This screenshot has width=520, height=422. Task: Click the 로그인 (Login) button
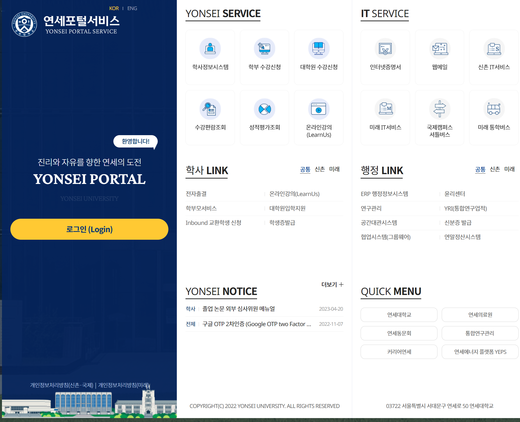pyautogui.click(x=89, y=229)
